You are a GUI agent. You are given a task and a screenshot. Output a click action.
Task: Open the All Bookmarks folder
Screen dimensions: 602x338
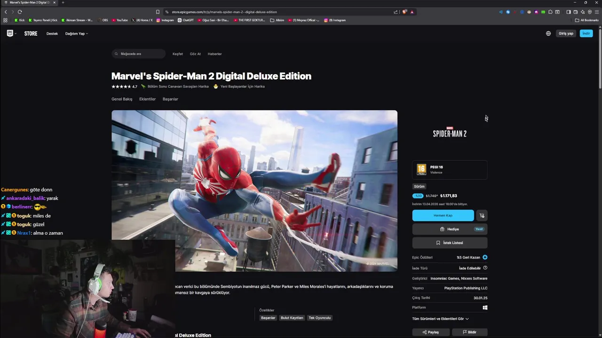(x=586, y=20)
